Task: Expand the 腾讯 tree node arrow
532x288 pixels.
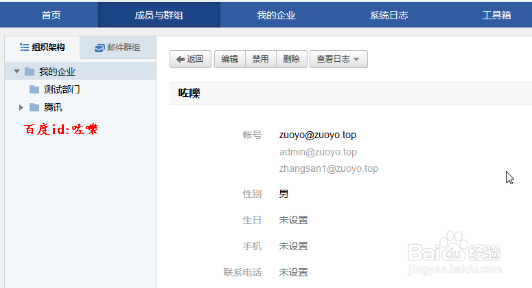Action: (21, 108)
